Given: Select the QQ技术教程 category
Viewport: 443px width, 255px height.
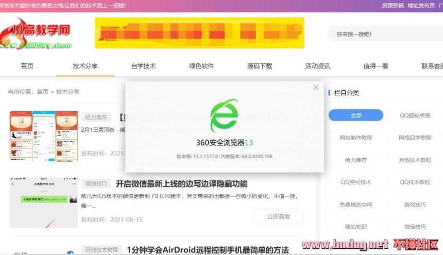Looking at the screenshot, I should pos(415,182).
